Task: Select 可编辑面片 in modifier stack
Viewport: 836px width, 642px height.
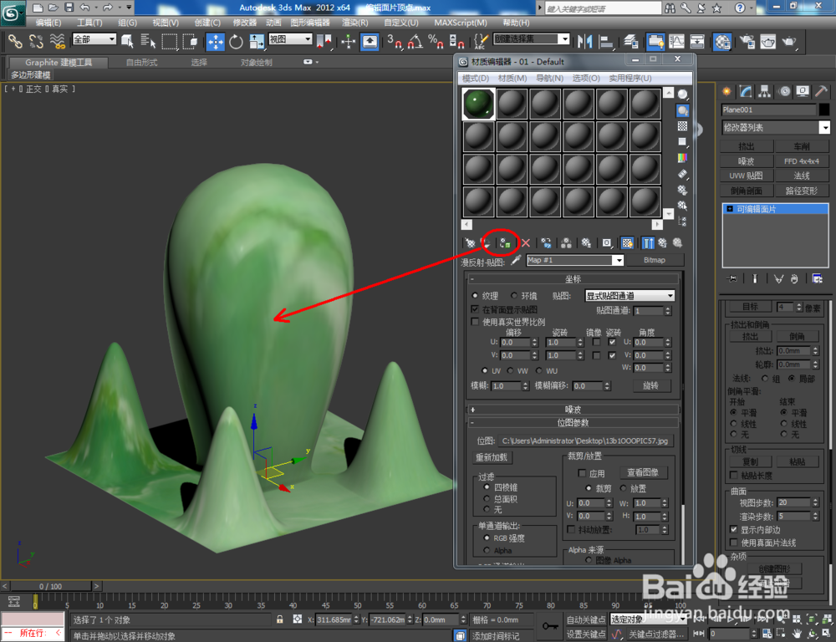Action: tap(776, 209)
